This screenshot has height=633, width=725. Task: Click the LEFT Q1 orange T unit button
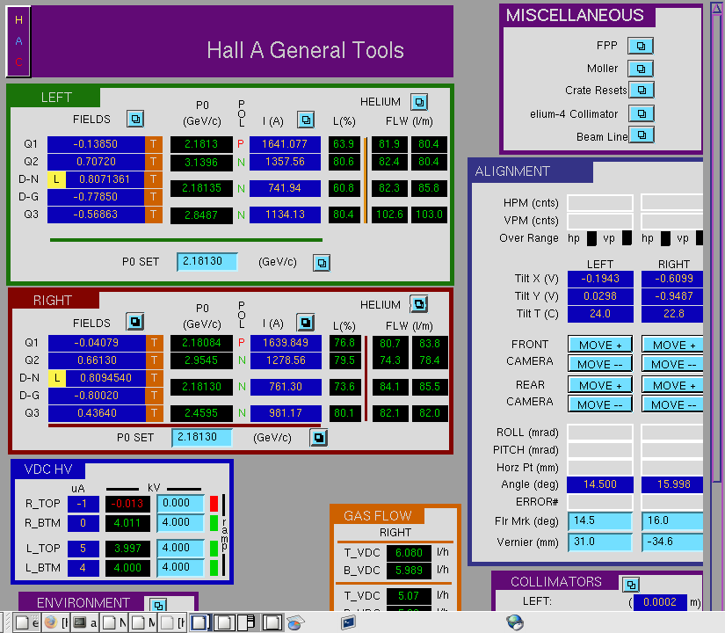(x=154, y=144)
